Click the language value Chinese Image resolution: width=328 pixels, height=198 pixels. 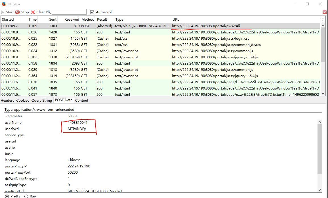pos(74,160)
